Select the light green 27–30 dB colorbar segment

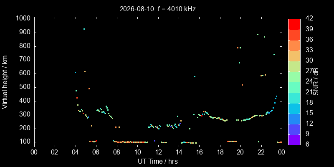[x=294, y=66]
